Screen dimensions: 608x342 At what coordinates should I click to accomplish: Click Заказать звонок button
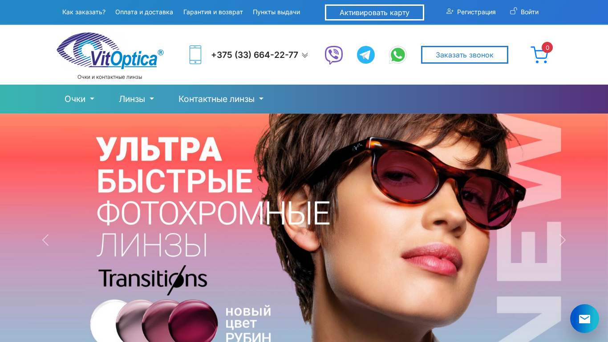465,55
